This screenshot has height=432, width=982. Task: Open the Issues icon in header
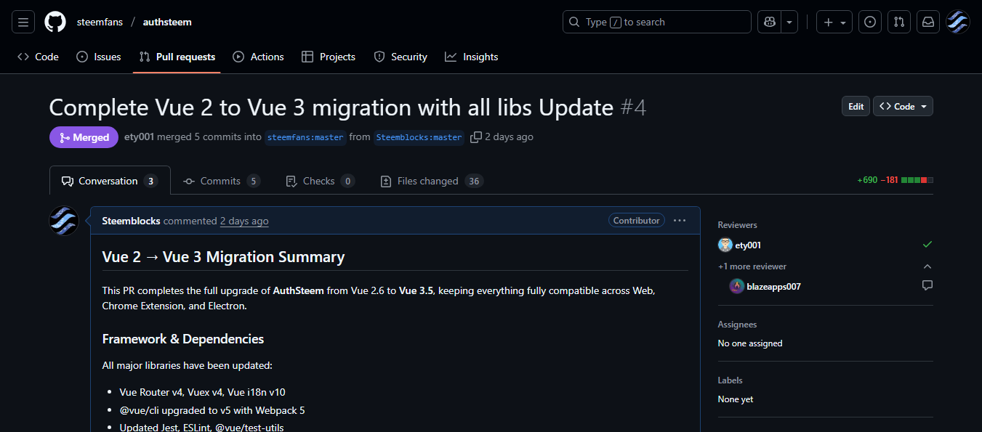pyautogui.click(x=869, y=22)
